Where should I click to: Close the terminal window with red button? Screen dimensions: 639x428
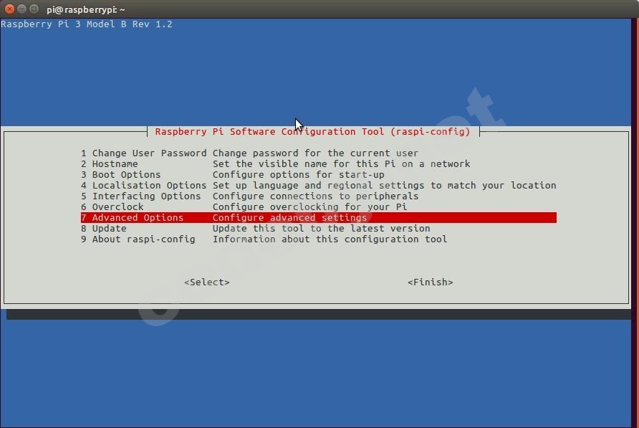tap(9, 9)
